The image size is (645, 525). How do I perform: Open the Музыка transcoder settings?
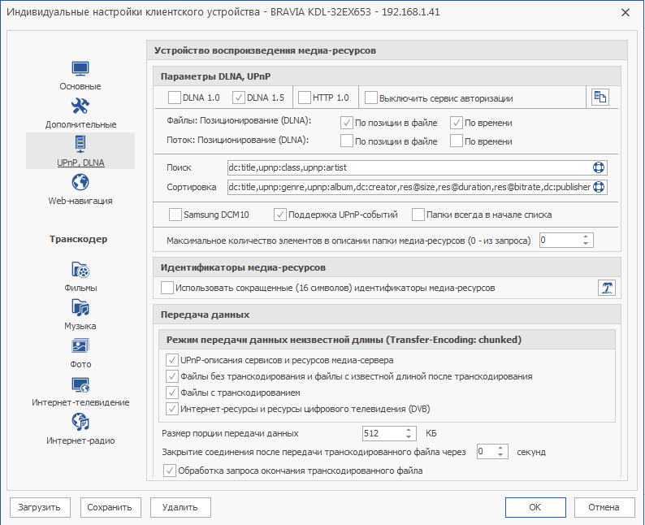pyautogui.click(x=80, y=309)
